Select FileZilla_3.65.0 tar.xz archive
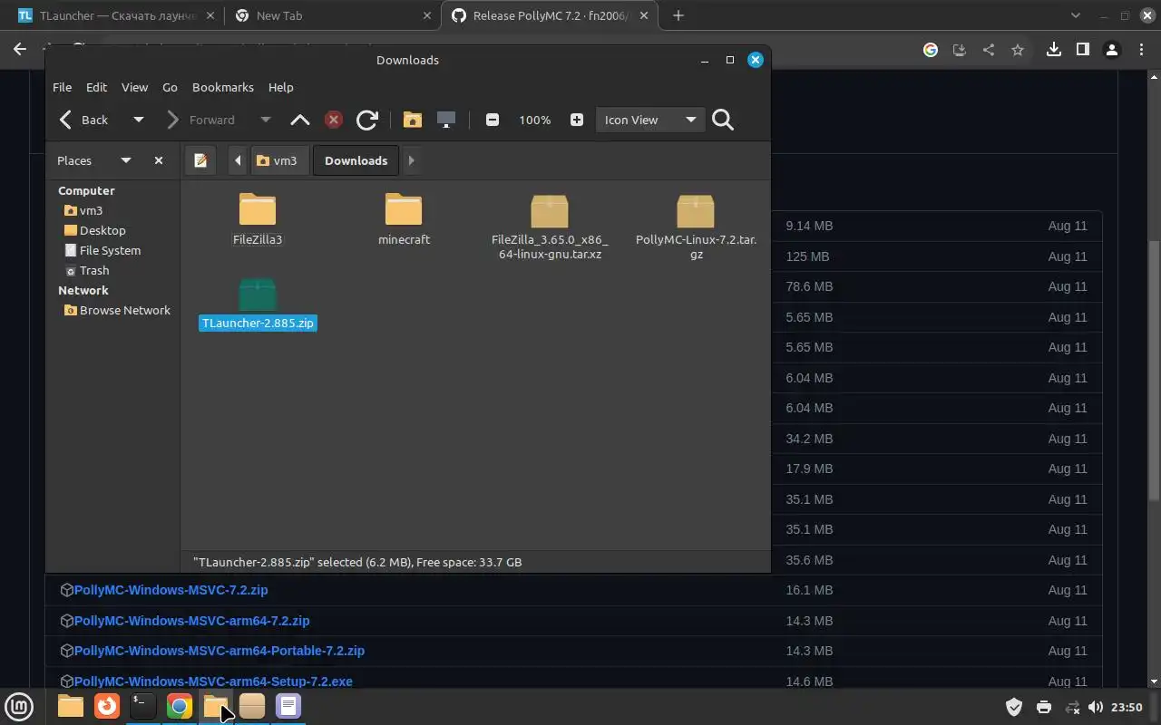Screen dimensions: 1161x725 [550, 227]
